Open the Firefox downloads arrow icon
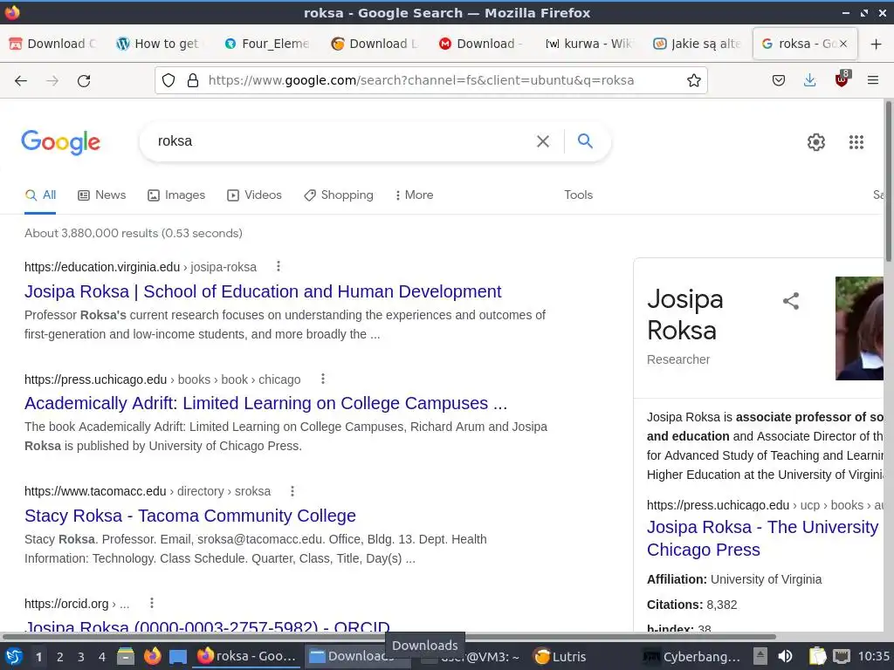 [809, 80]
